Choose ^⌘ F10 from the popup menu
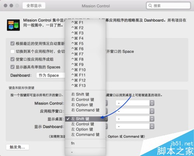 [x=85, y=70]
